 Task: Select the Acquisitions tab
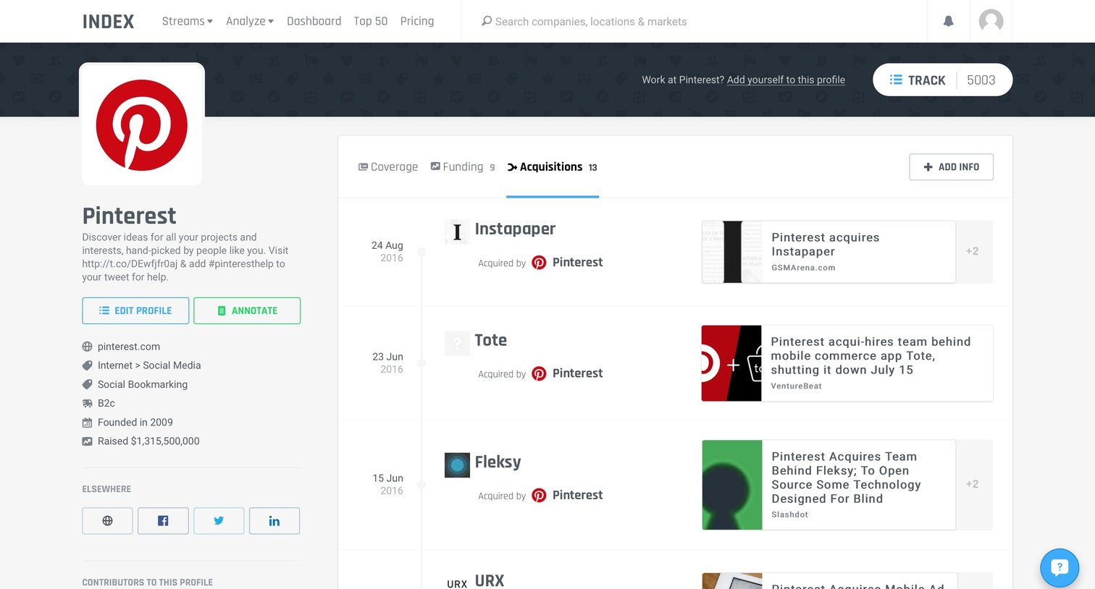coord(553,167)
